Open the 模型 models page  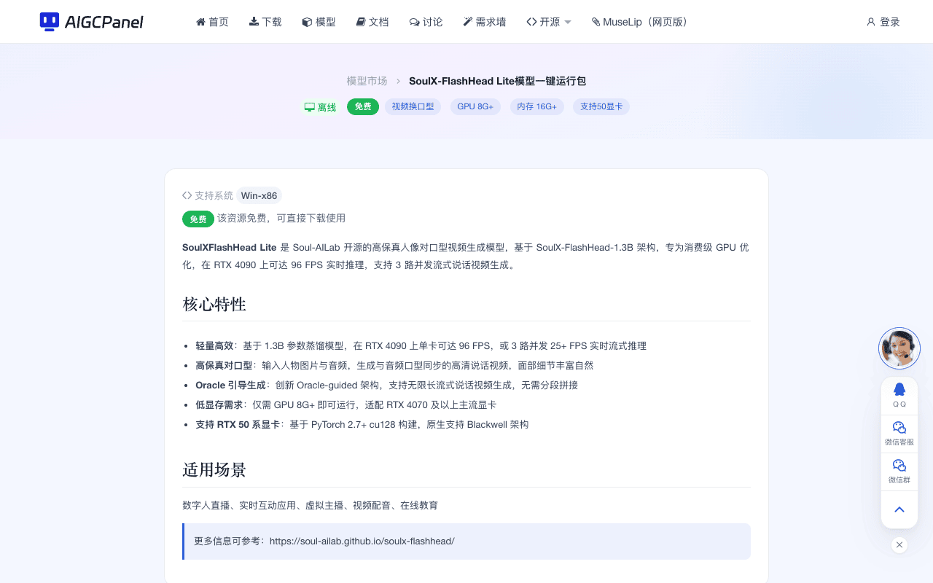(319, 22)
